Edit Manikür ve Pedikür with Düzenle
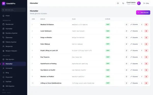 [x=134, y=77]
